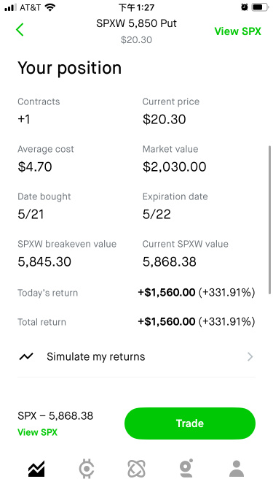Tap the SPXW 5,850 Put title

[137, 23]
